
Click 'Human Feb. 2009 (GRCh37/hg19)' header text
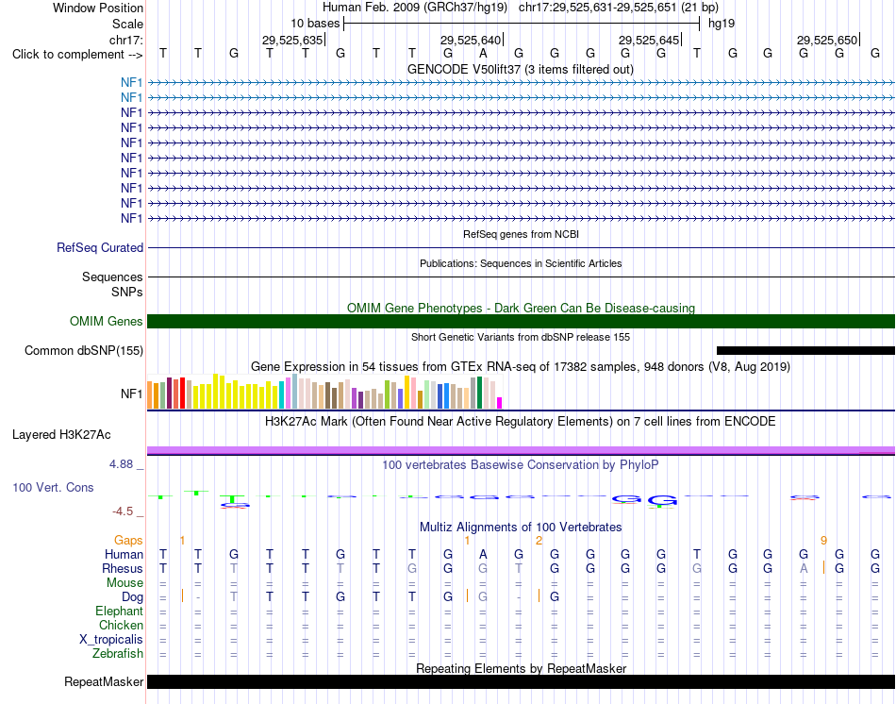pyautogui.click(x=415, y=8)
